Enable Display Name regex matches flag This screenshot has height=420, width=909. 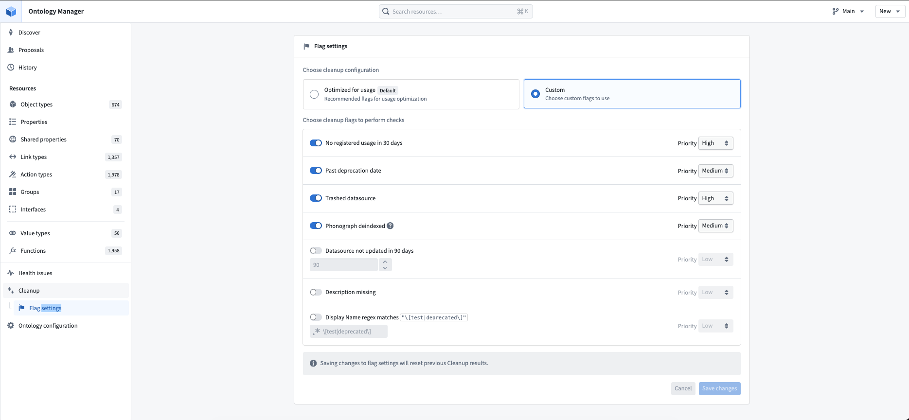click(x=316, y=317)
